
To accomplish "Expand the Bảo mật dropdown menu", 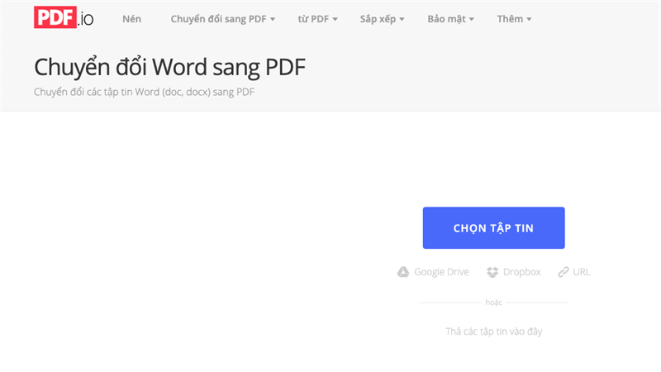I will 450,19.
